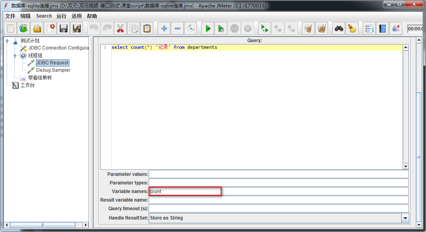Click the tree panel scroll left arrow

(x=7, y=225)
